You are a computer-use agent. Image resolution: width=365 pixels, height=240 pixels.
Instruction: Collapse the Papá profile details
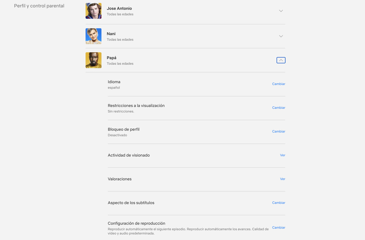click(281, 60)
